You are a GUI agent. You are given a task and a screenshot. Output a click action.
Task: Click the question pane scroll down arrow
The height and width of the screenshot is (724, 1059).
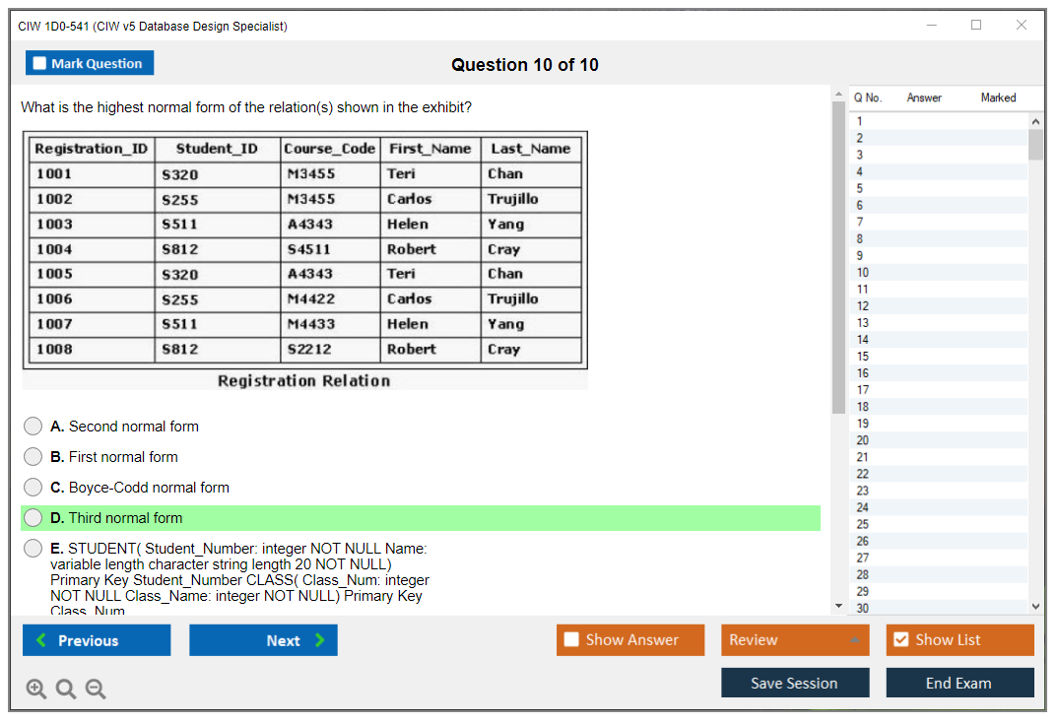(838, 606)
